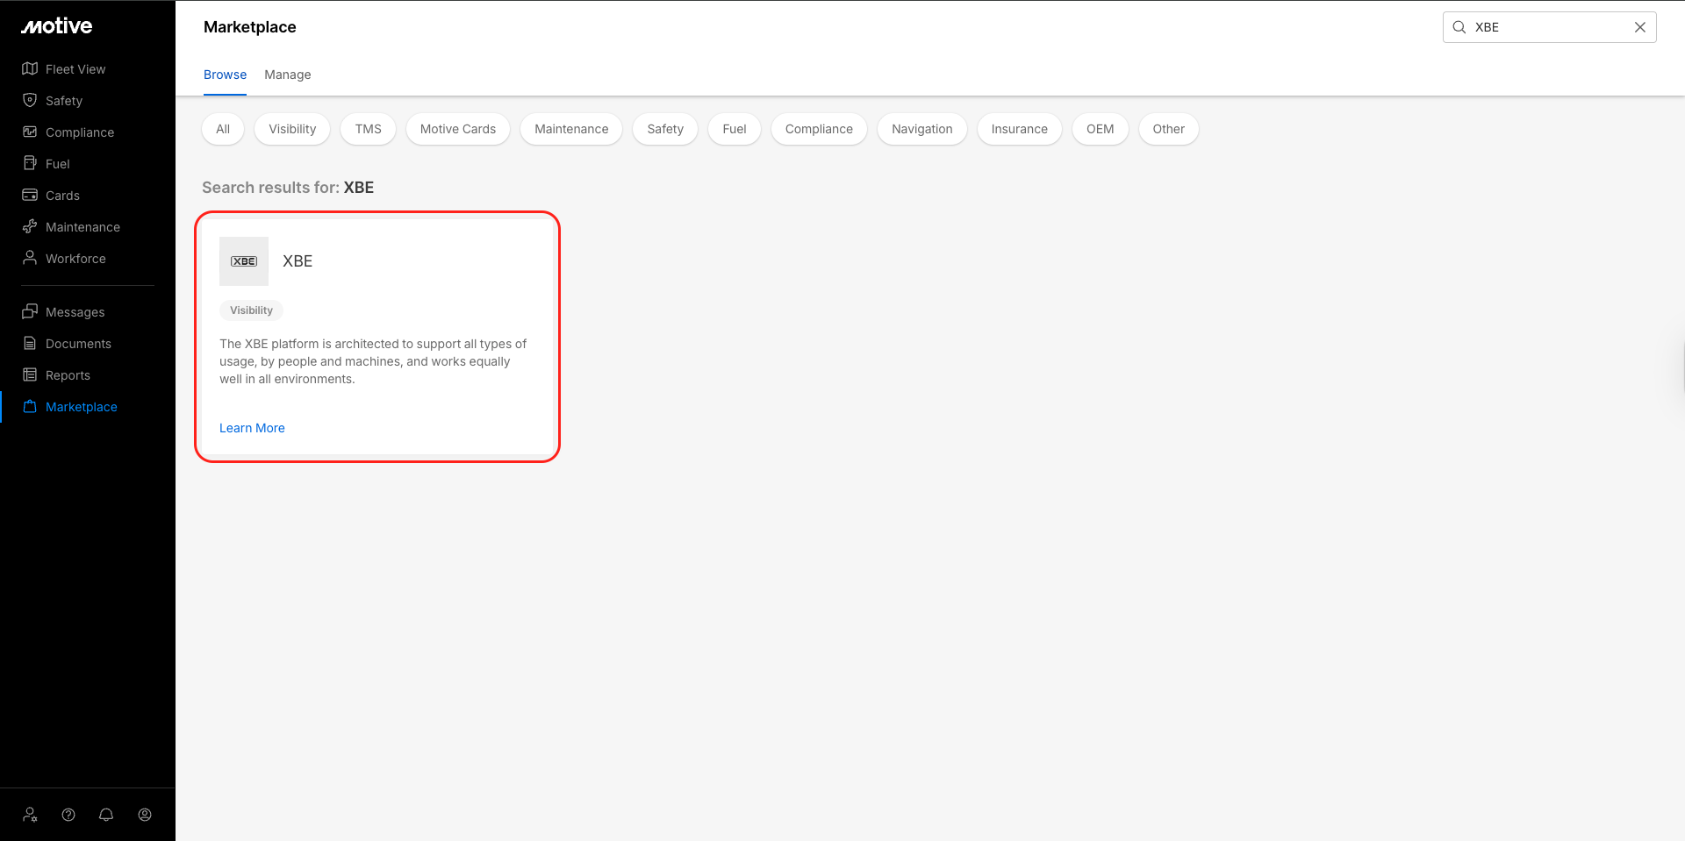Filter by OEM category
This screenshot has width=1685, height=841.
(1101, 129)
